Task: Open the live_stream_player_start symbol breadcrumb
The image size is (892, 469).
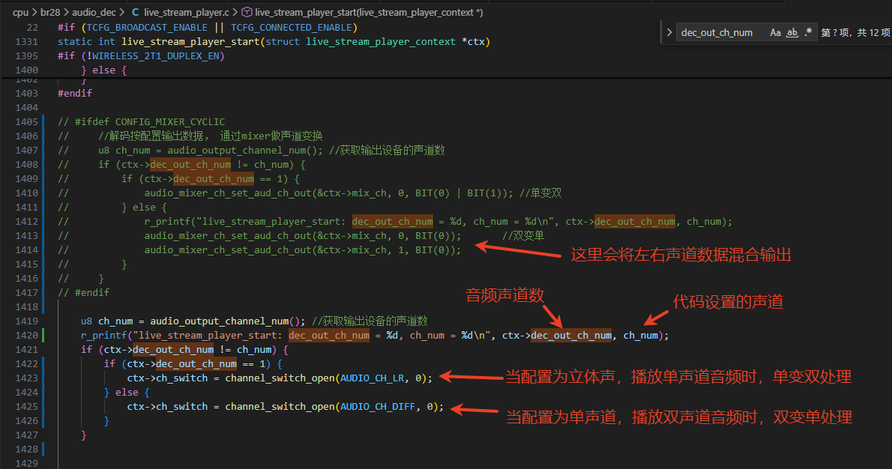Action: pyautogui.click(x=369, y=12)
